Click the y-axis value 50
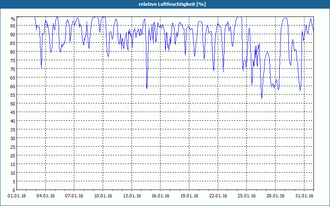 point(13,104)
